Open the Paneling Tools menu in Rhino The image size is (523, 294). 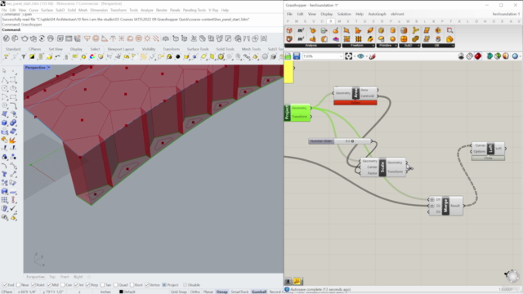coord(194,11)
